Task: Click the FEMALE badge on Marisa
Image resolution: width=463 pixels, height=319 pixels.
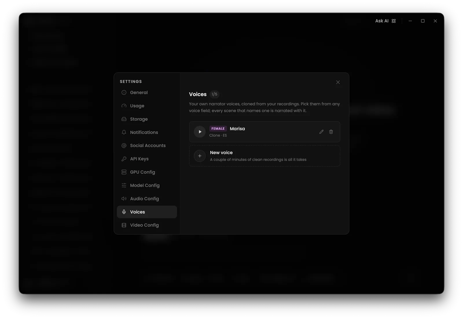Action: coord(218,129)
